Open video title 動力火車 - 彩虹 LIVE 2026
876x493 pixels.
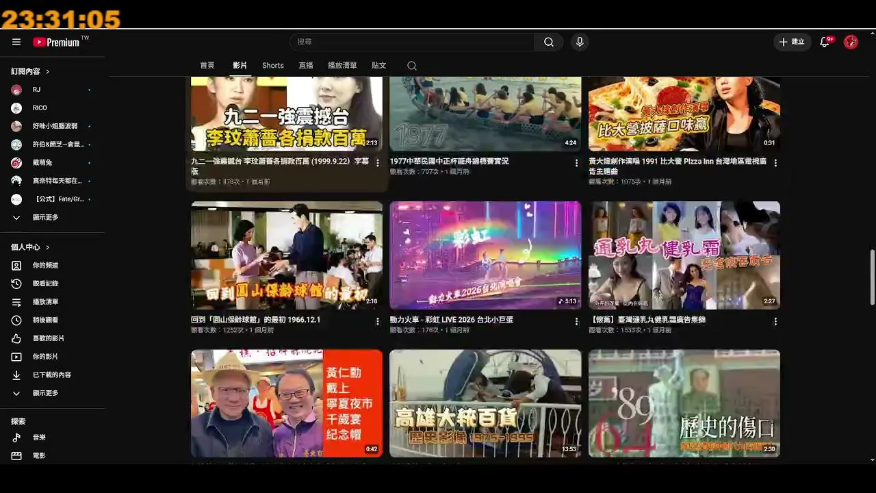(x=452, y=320)
